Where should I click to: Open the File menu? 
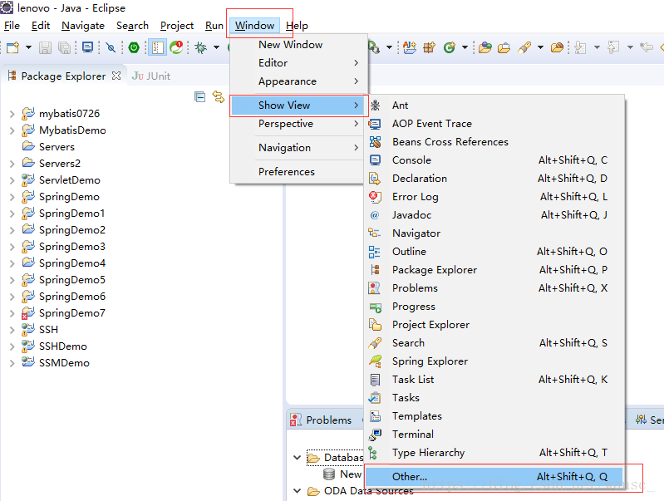(12, 26)
